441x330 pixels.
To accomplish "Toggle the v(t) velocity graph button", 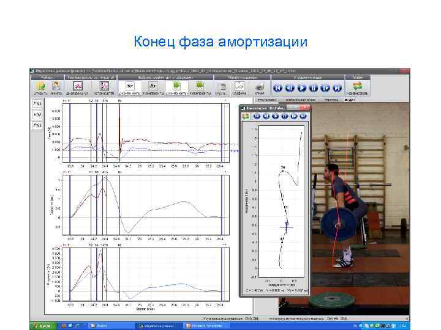I will pyautogui.click(x=37, y=114).
